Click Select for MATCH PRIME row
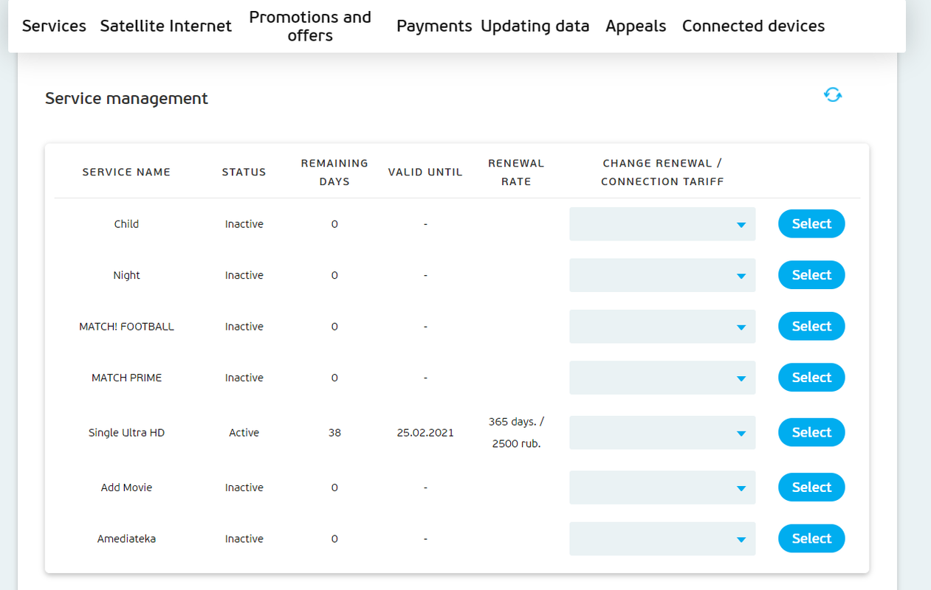Image resolution: width=931 pixels, height=590 pixels. click(811, 378)
